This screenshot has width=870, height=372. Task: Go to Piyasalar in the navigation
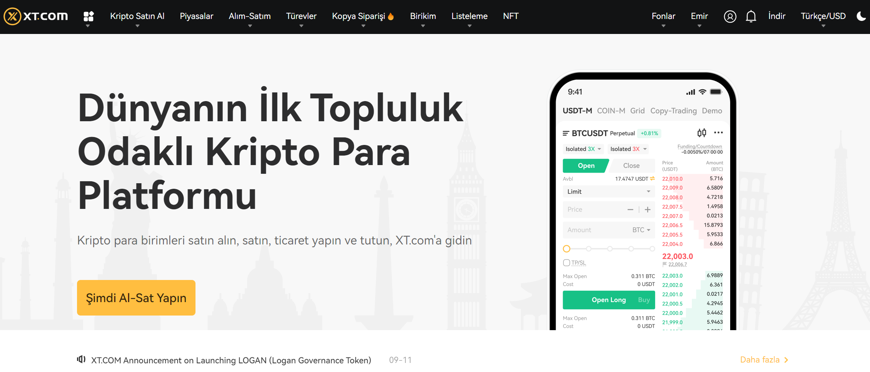tap(196, 16)
